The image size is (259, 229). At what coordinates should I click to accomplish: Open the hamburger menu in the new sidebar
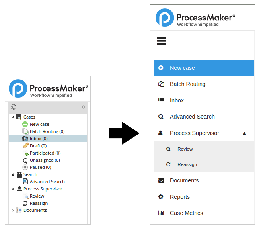point(161,41)
